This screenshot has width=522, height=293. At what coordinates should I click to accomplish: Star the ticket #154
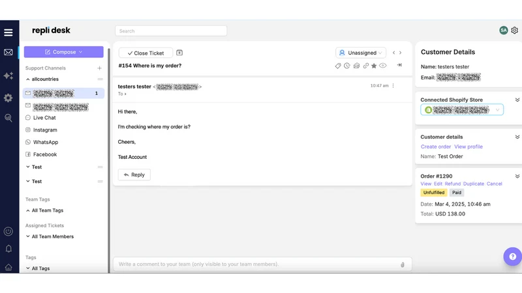click(x=374, y=66)
